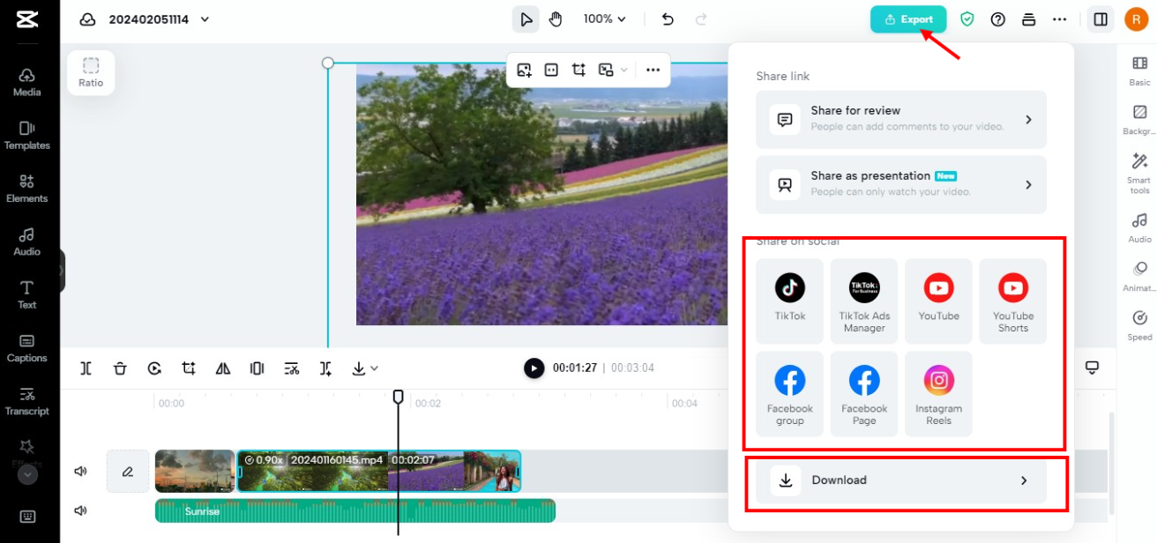Open Share for review option

(x=901, y=119)
